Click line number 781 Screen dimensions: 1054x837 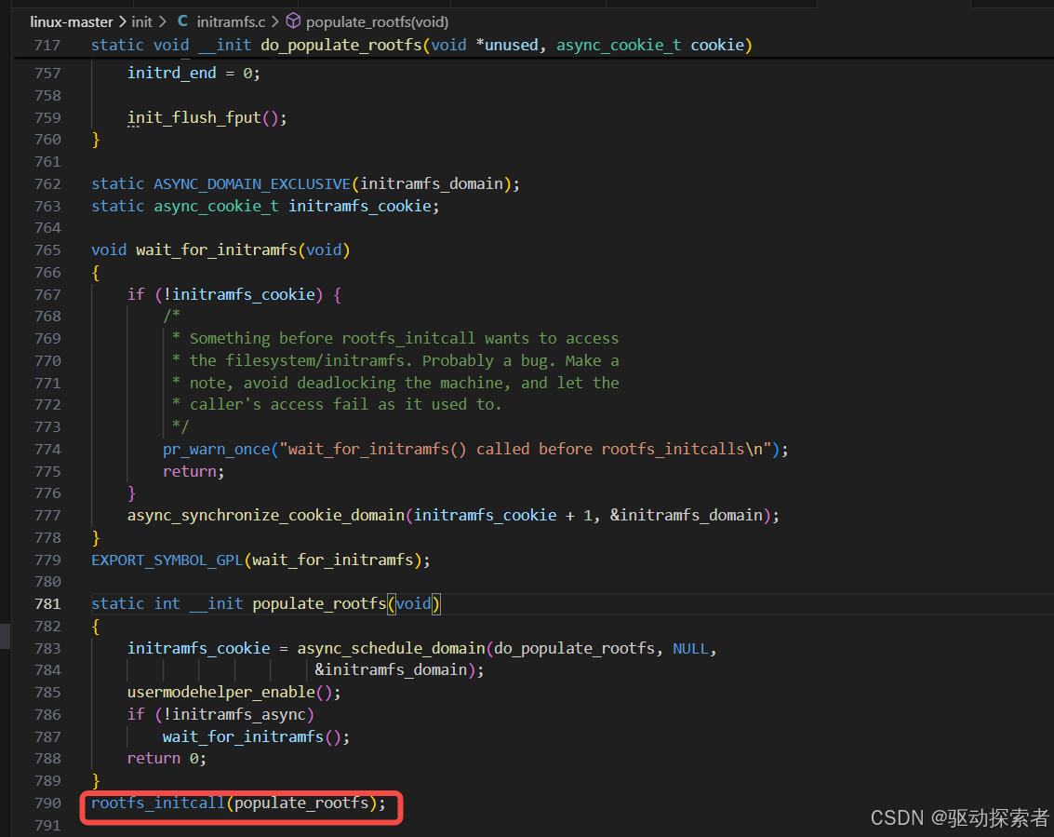[x=47, y=603]
